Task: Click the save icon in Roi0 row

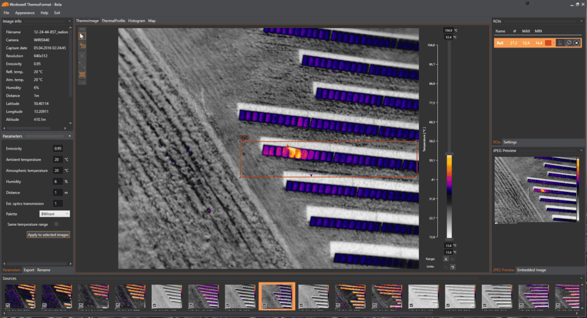Action: 559,43
